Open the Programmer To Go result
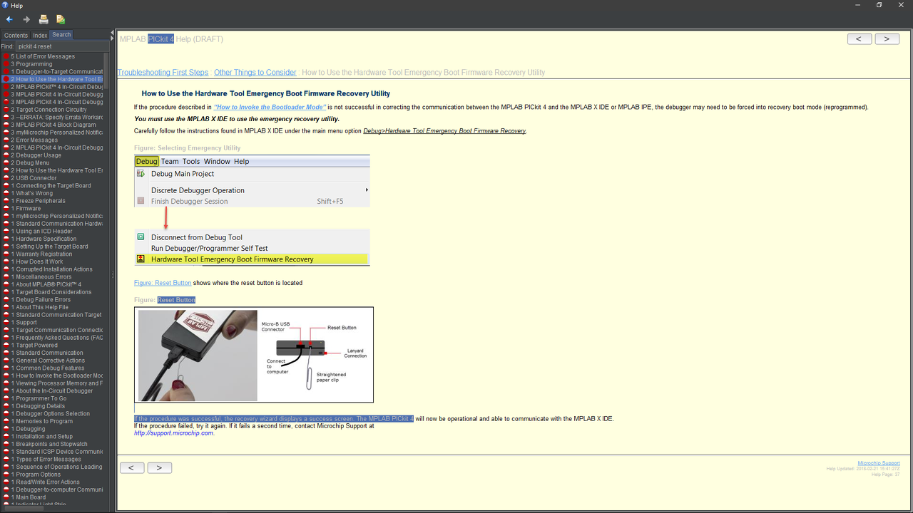Screen dimensions: 913x513 [x=39, y=398]
